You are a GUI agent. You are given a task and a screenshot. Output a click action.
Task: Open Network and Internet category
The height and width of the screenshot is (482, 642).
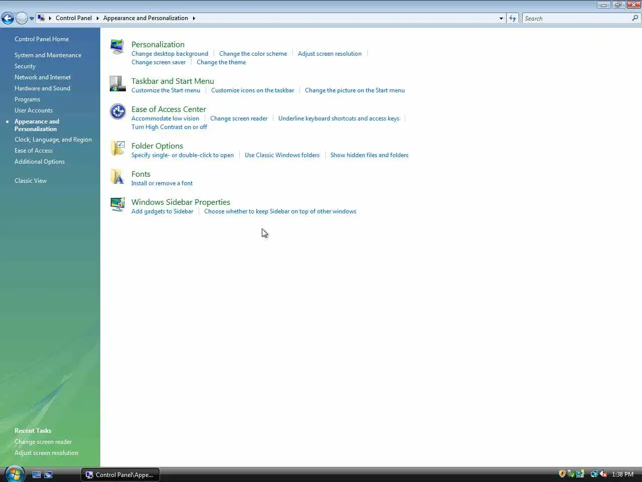(43, 77)
